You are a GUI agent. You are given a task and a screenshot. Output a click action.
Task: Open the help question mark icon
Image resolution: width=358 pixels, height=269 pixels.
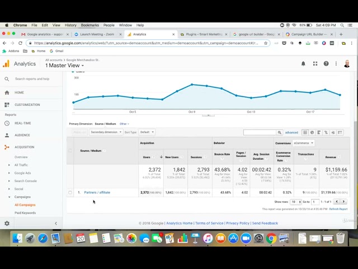(x=326, y=63)
